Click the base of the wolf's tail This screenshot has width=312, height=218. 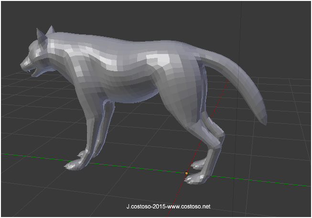(x=205, y=57)
